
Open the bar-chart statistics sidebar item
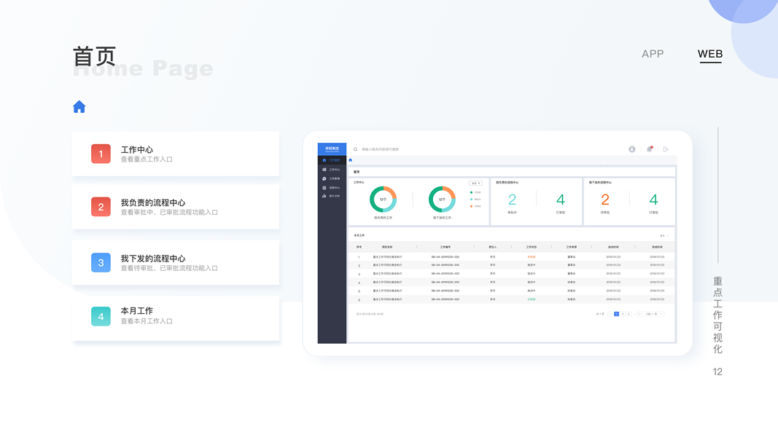tap(332, 196)
